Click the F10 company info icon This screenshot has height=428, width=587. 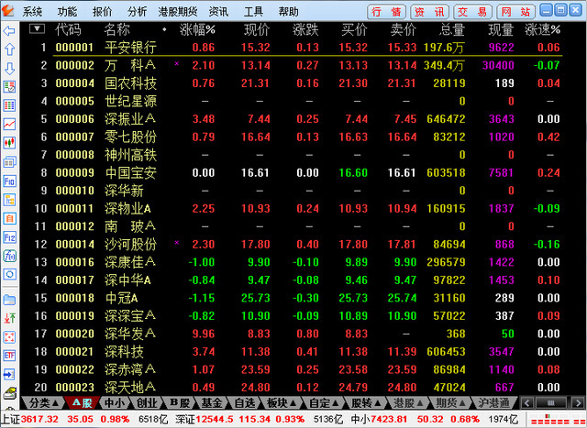(x=9, y=181)
